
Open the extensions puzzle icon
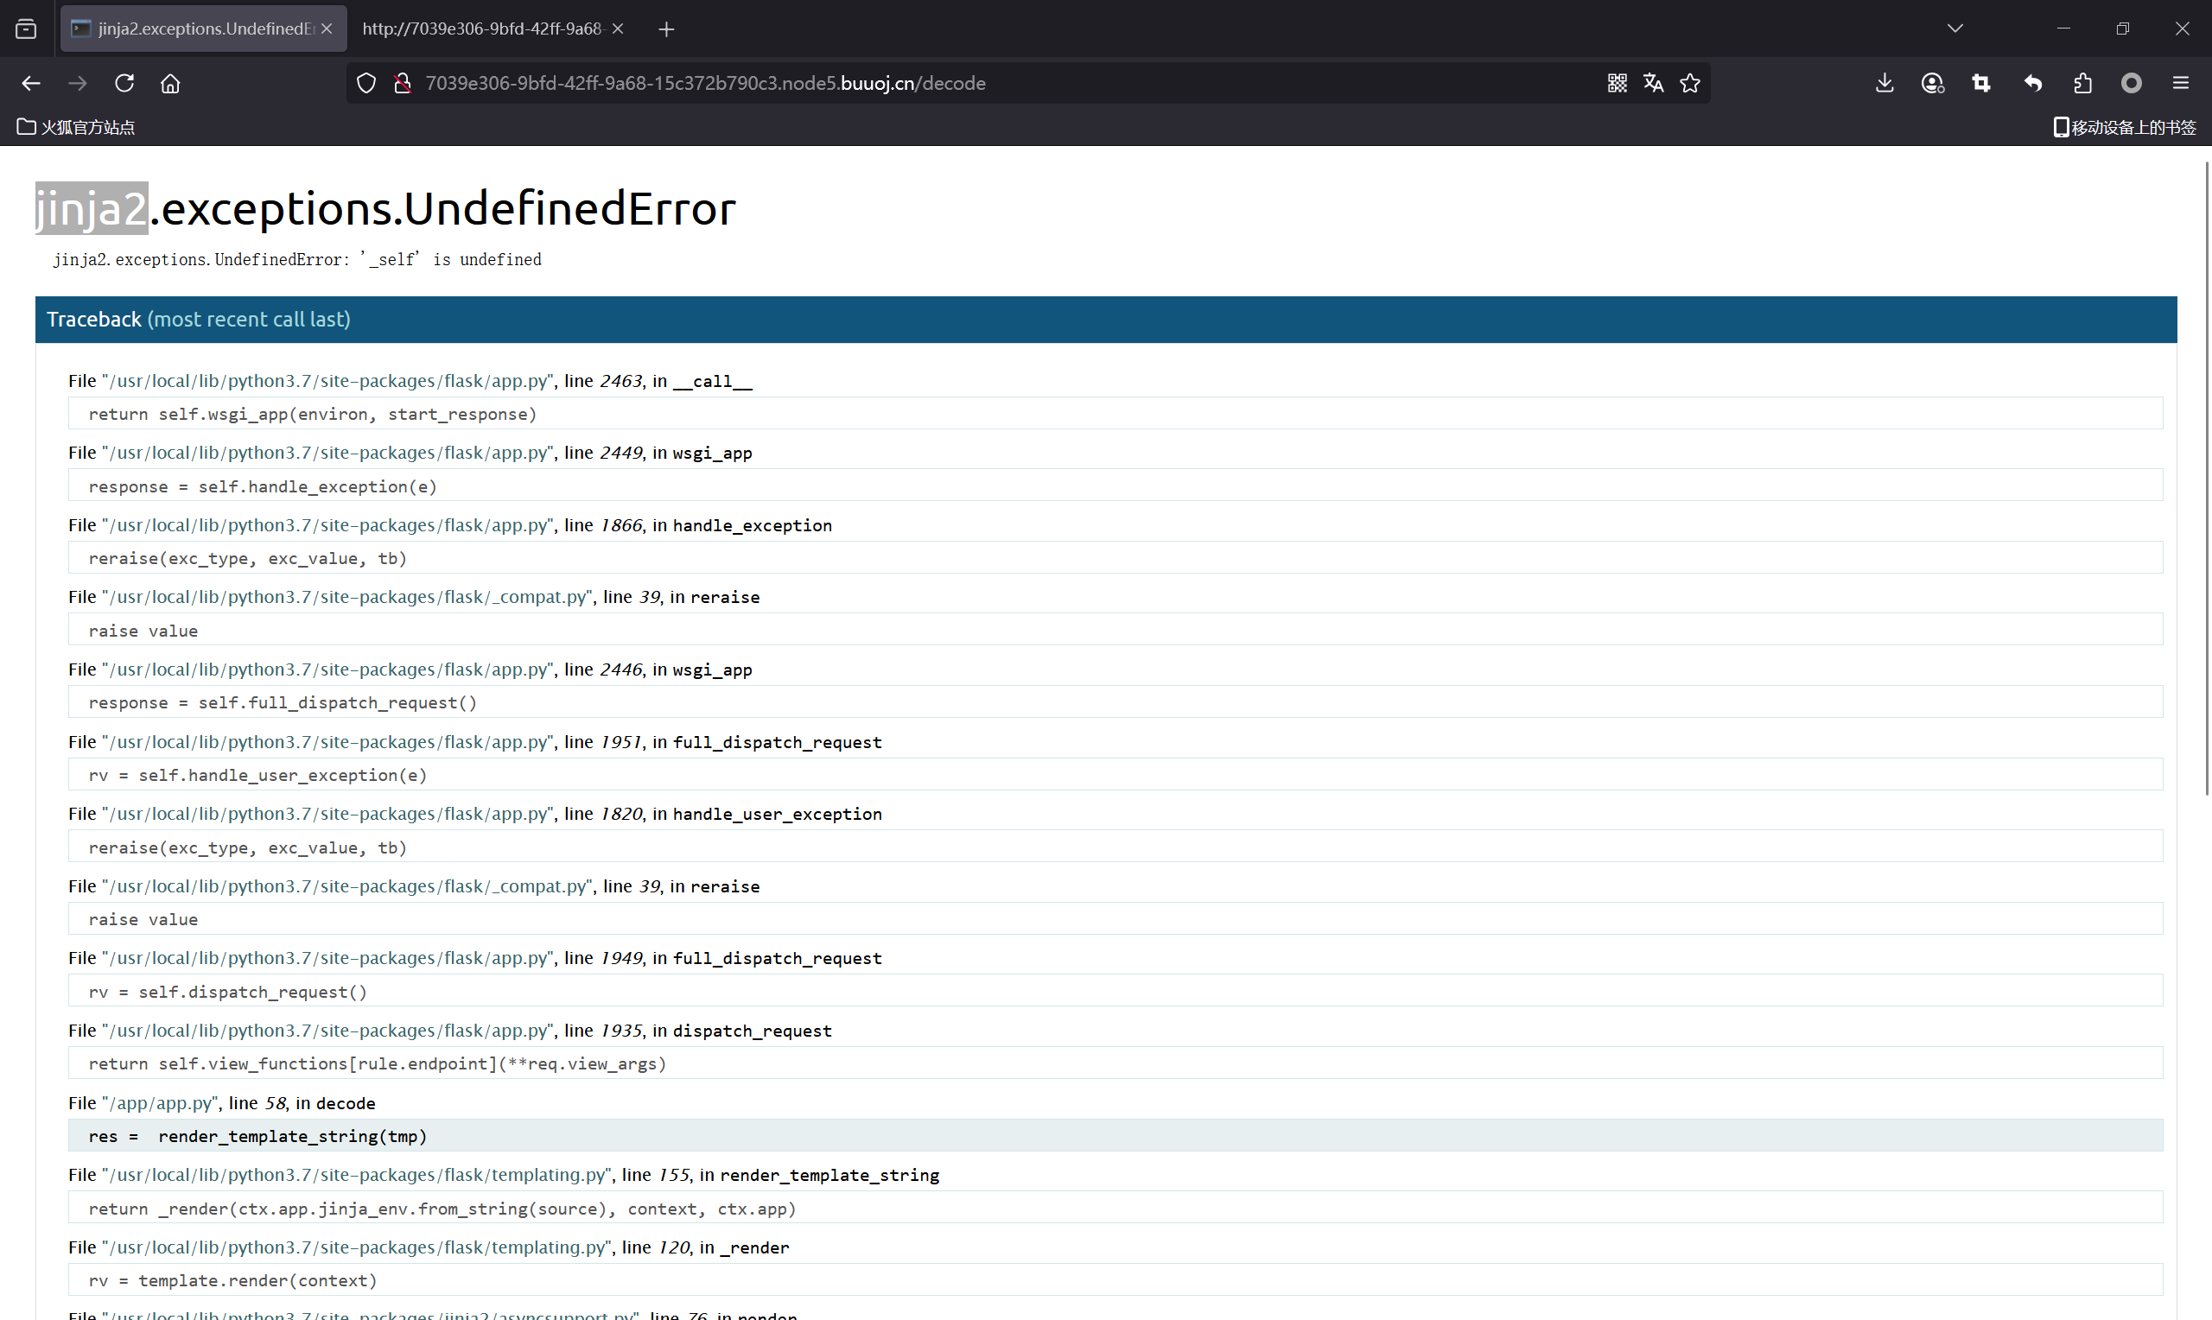pyautogui.click(x=2082, y=83)
